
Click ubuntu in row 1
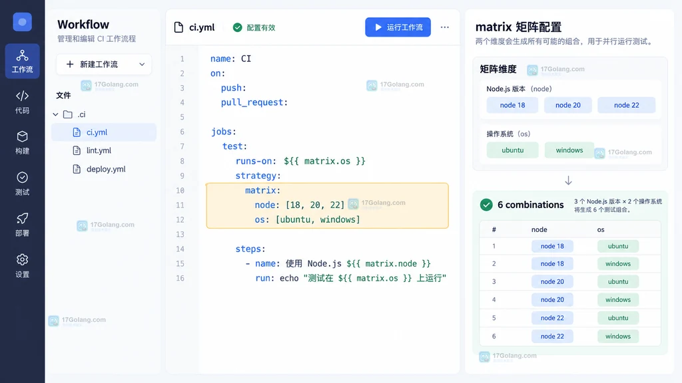tap(617, 246)
